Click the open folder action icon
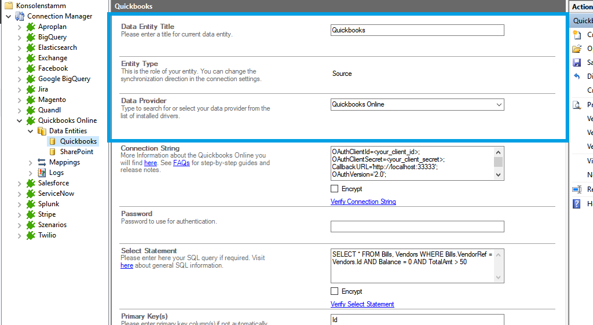Viewport: 593px width, 325px height. coord(577,49)
